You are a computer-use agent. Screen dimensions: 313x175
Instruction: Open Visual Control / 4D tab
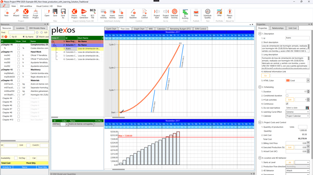coord(44,6)
